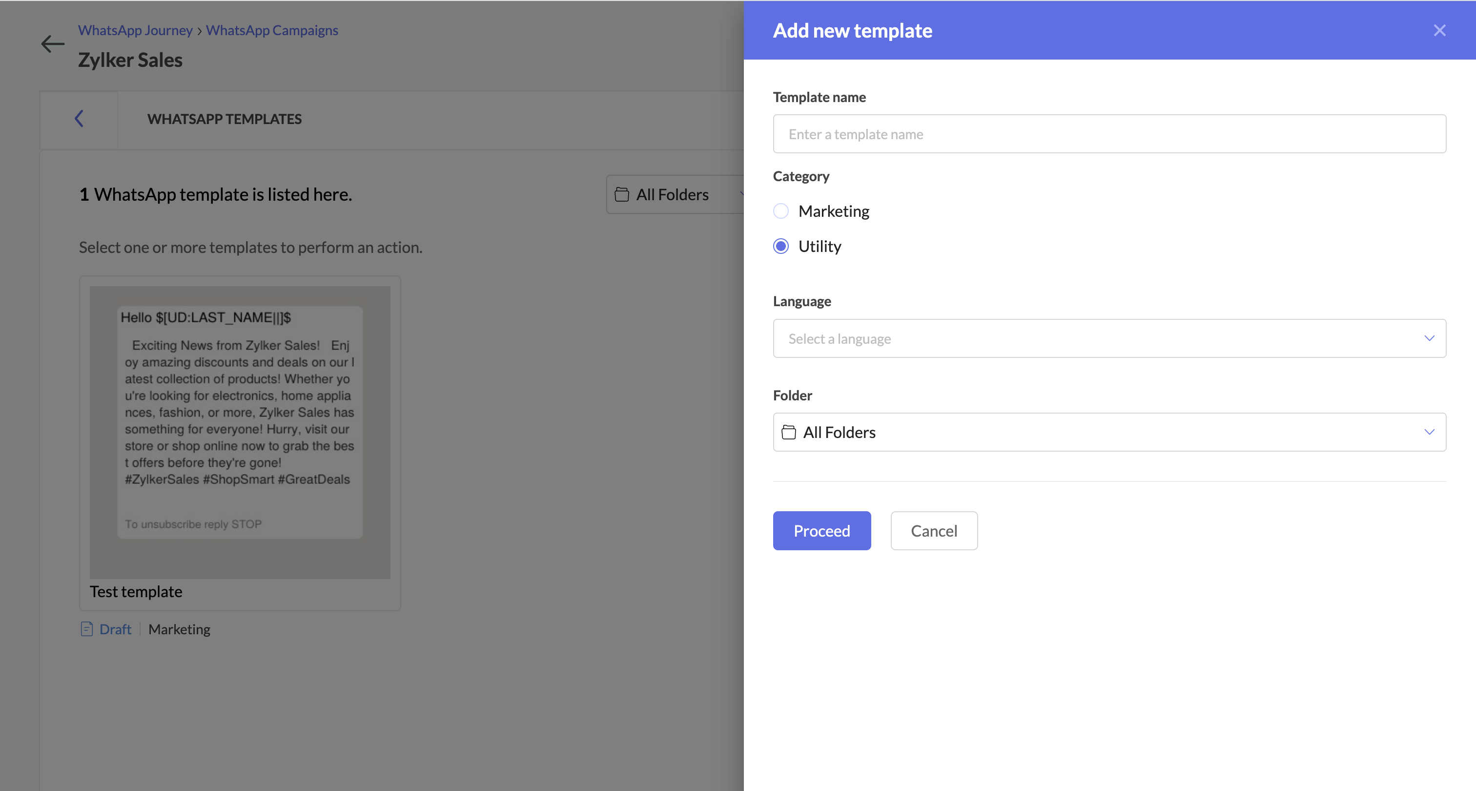Open the WhatsApp Campaigns breadcrumb
The width and height of the screenshot is (1476, 791).
pos(272,30)
